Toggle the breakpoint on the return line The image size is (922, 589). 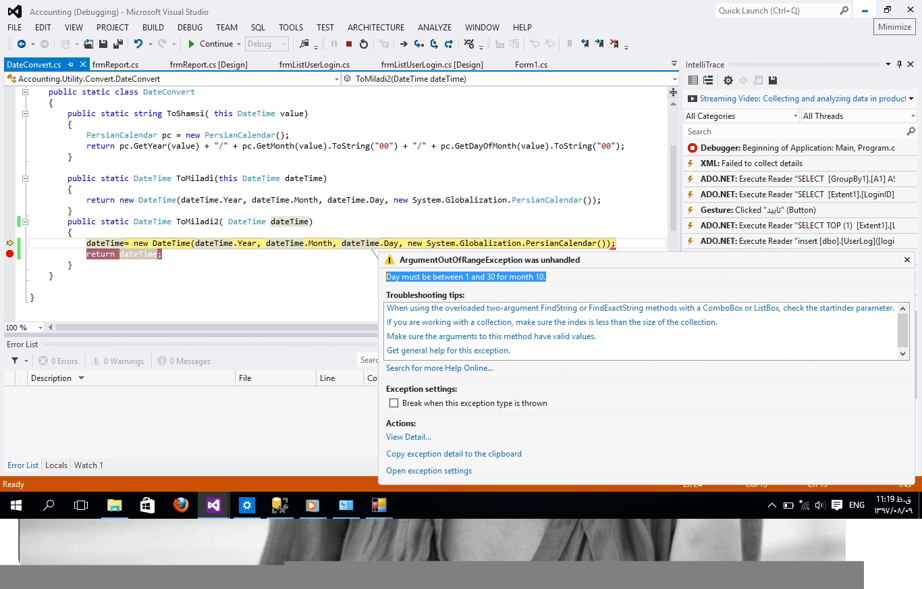click(10, 254)
